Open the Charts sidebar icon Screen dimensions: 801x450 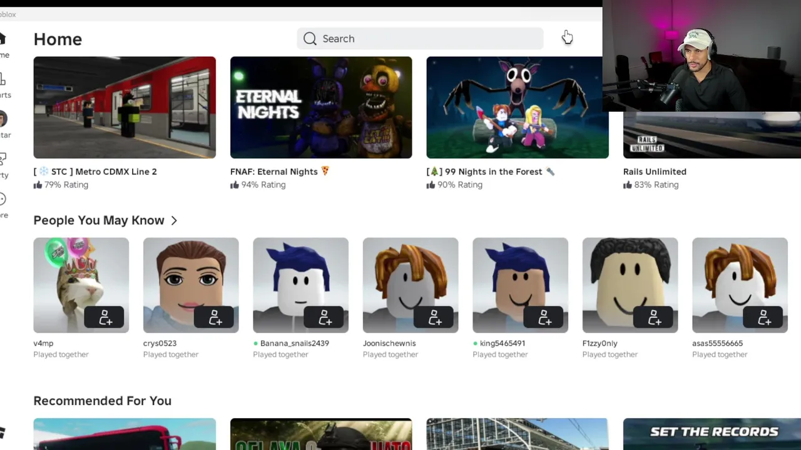(x=3, y=79)
